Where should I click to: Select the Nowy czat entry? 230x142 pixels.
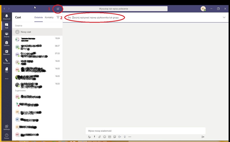click(37, 32)
